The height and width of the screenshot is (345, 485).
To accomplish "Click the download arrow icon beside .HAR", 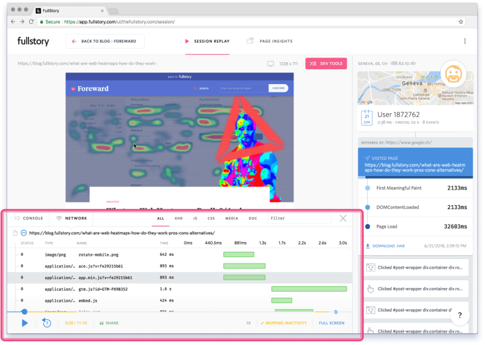I will click(x=368, y=246).
